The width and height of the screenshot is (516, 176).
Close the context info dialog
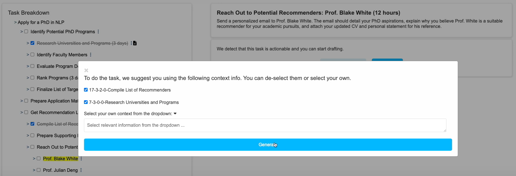86,70
